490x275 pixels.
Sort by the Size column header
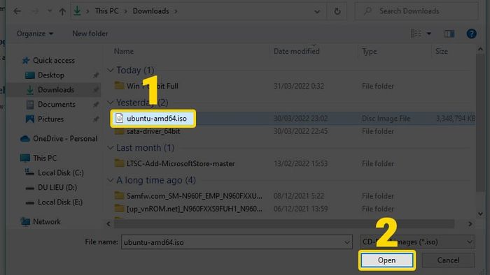442,52
